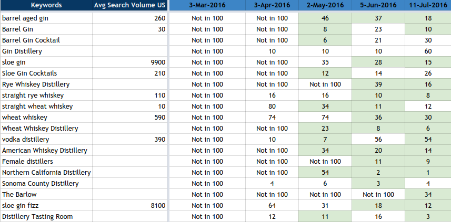Click the sloe gin search volume 9900 cell

click(x=129, y=62)
